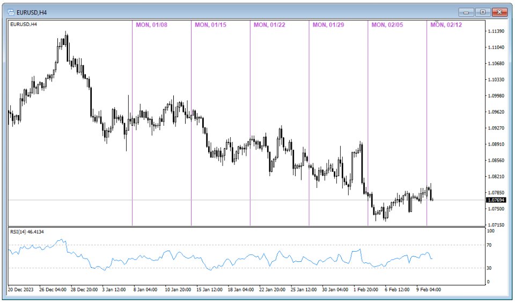Click price scale value 1.07150
The image size is (515, 302).
pyautogui.click(x=496, y=225)
